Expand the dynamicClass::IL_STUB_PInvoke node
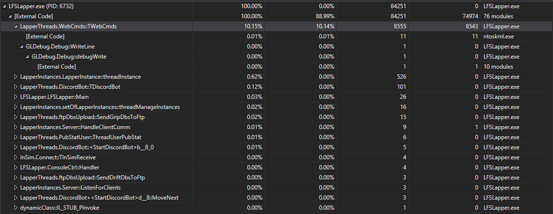This screenshot has height=214, width=553. click(x=16, y=208)
